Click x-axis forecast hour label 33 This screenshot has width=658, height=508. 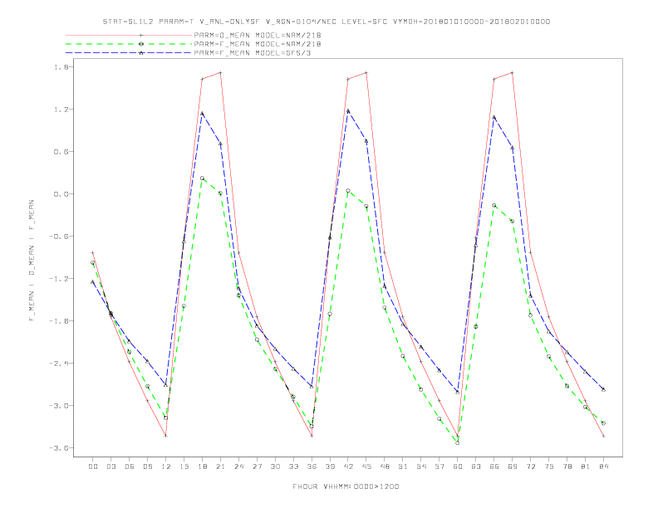click(x=293, y=466)
